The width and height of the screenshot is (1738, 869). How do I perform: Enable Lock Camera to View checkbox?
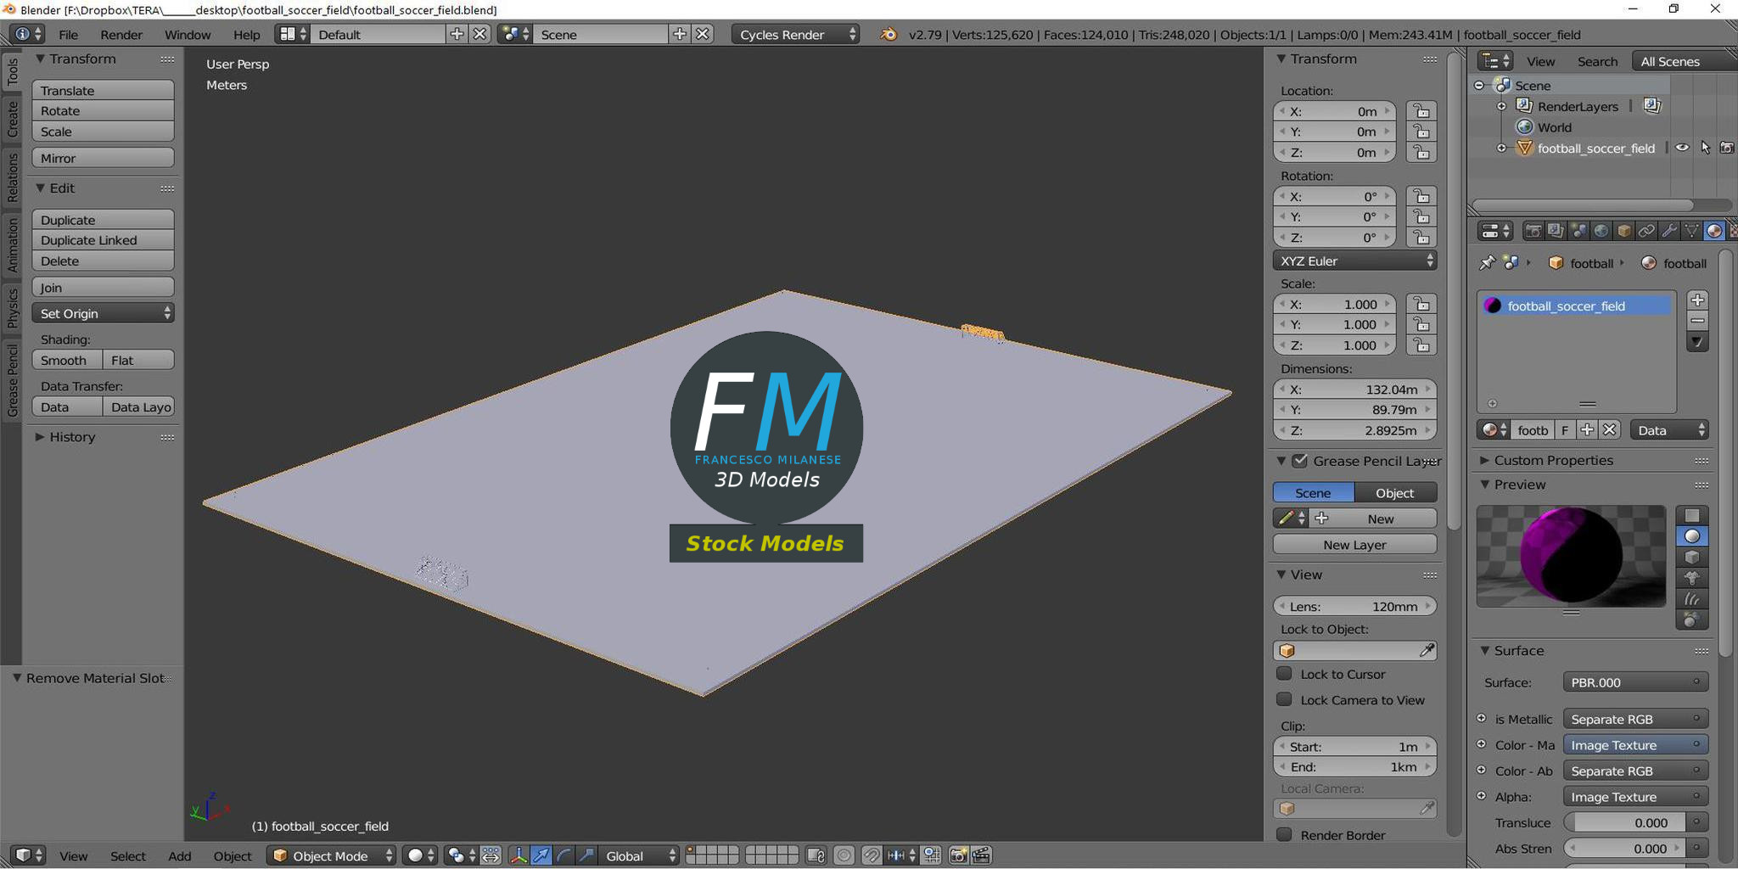click(x=1285, y=699)
